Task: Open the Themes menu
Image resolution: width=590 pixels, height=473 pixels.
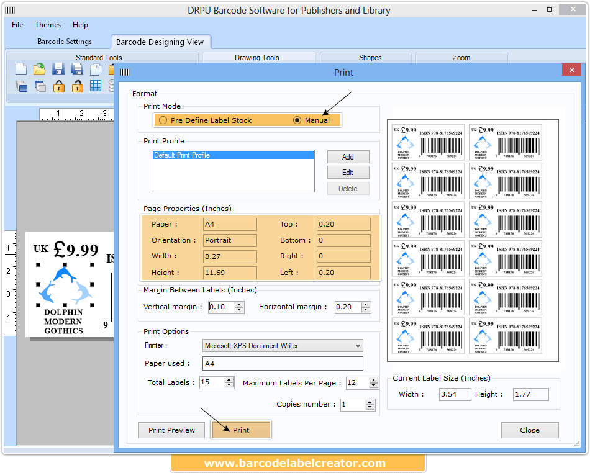Action: pos(48,25)
